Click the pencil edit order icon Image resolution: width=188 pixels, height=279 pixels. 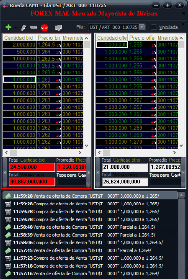[x=23, y=27]
